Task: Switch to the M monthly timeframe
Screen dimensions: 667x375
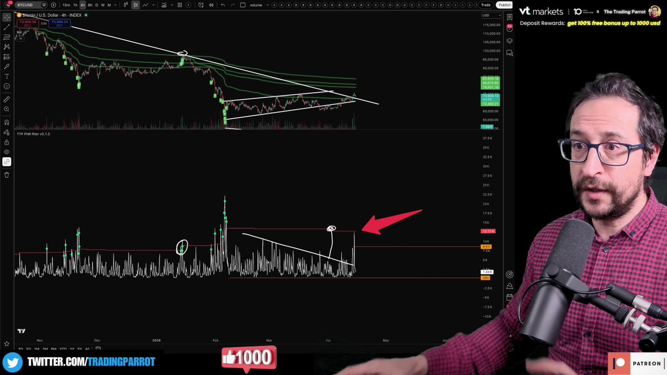Action: [x=109, y=5]
